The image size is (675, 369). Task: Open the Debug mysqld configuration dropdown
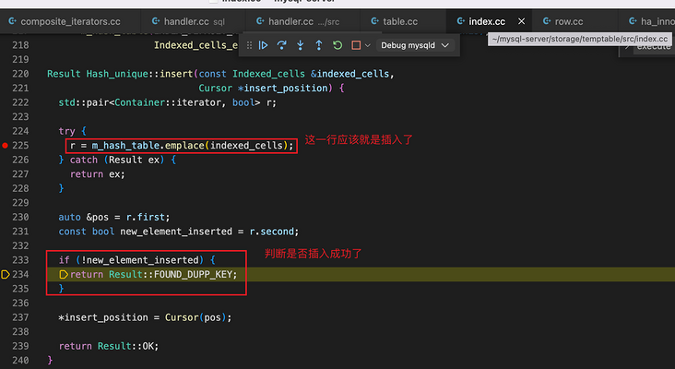[415, 45]
